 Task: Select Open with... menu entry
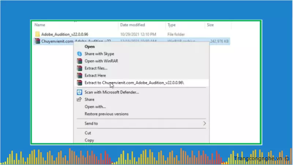(95, 107)
